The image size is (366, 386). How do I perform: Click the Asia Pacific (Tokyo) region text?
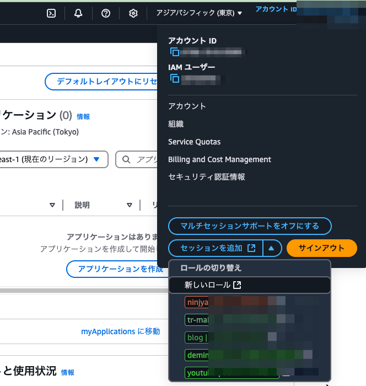click(45, 132)
